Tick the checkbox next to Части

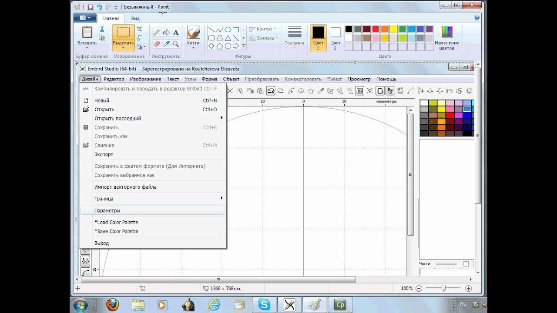pyautogui.click(x=466, y=264)
